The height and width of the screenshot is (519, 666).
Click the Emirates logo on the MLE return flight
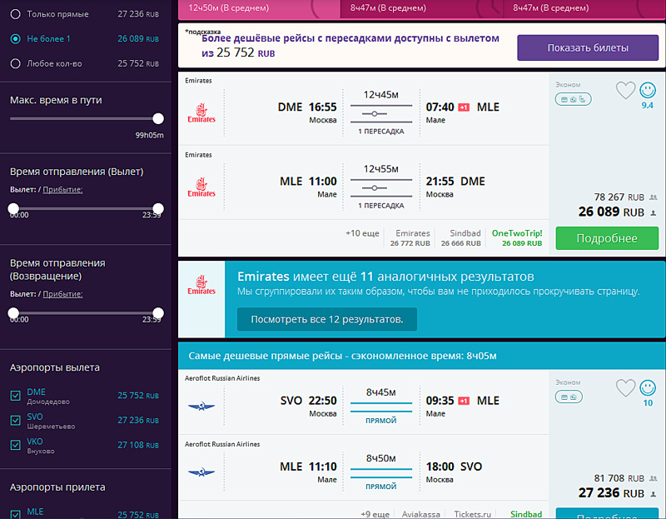pos(201,187)
